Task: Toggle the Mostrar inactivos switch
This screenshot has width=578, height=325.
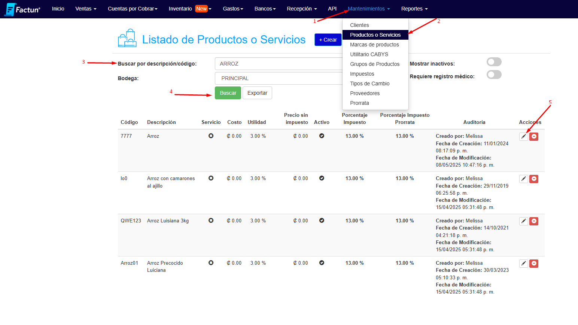Action: 494,62
